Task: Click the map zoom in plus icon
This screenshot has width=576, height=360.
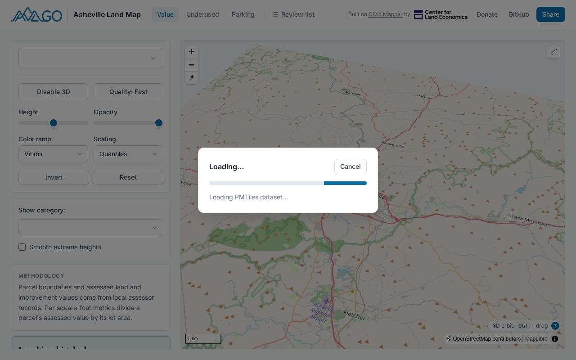Action: coord(191,51)
